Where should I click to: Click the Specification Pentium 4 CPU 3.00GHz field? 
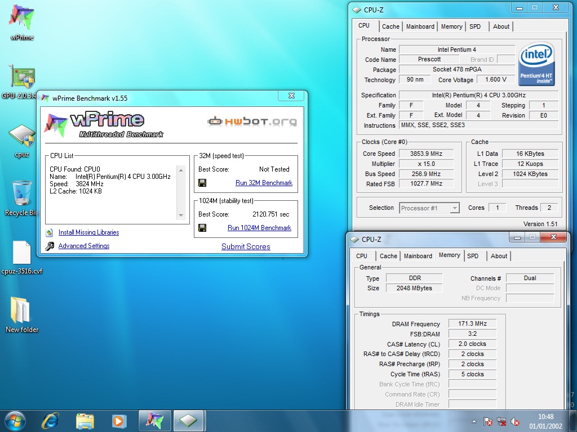point(479,95)
